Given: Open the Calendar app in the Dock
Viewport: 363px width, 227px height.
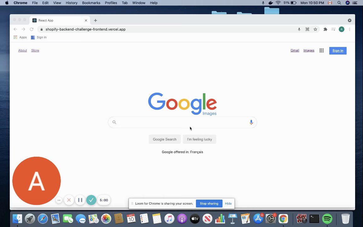Looking at the screenshot, I should tap(131, 218).
